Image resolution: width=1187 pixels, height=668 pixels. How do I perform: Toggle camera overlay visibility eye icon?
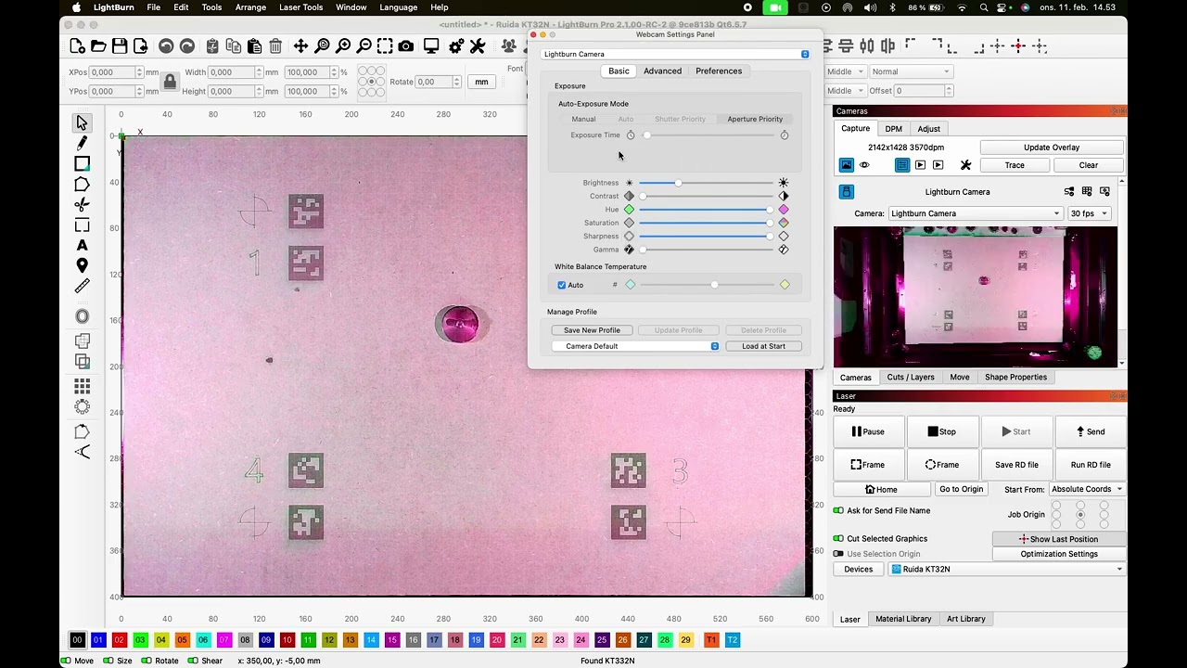864,165
